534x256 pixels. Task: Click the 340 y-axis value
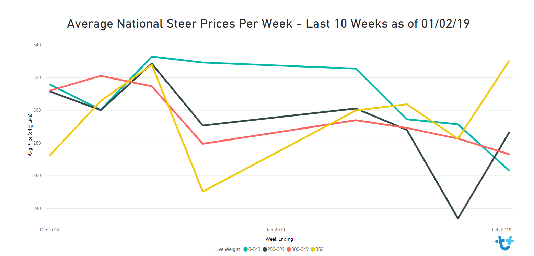pos(37,45)
